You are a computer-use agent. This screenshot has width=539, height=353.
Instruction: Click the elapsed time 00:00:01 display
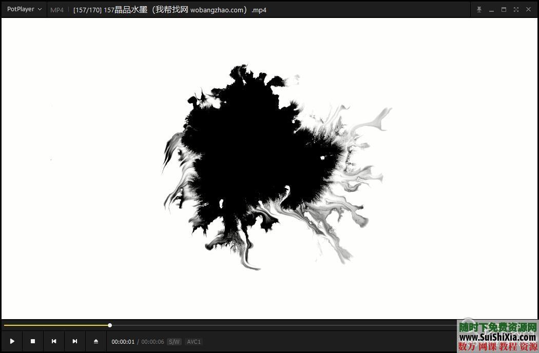(123, 342)
